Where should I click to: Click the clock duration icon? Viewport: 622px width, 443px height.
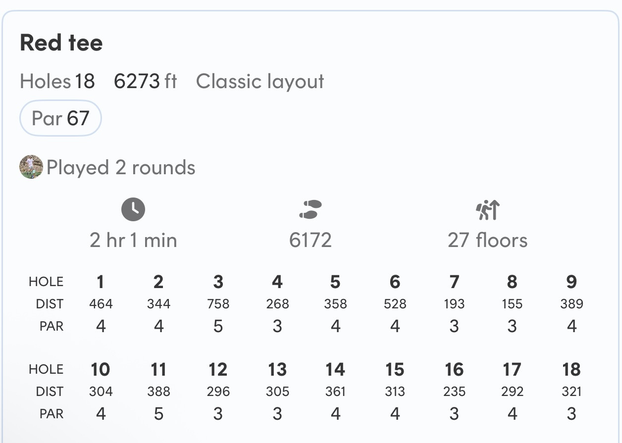coord(133,209)
